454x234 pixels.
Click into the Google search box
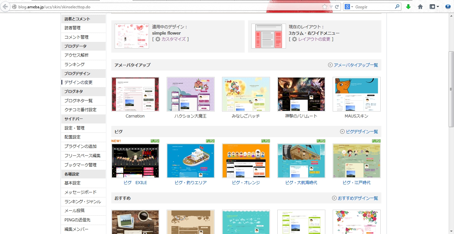tap(374, 7)
